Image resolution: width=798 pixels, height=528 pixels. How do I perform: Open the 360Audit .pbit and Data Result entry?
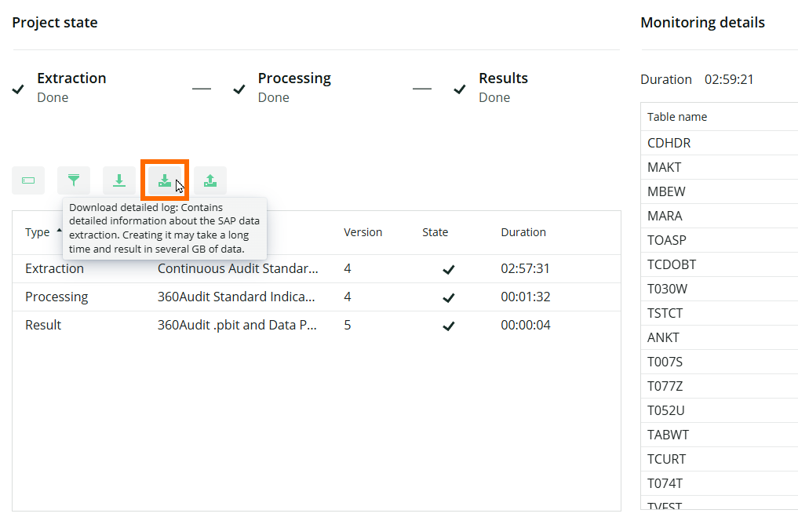click(x=239, y=324)
